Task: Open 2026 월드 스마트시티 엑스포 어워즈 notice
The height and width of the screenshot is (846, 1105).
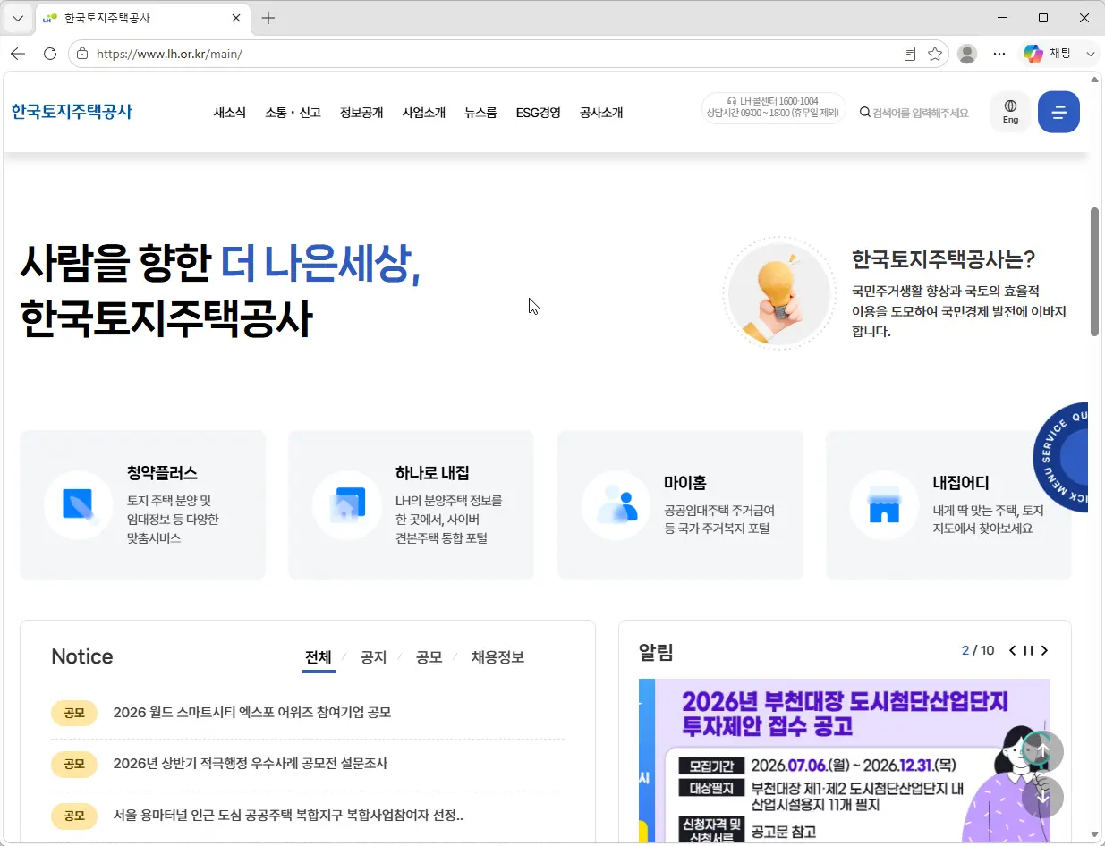Action: click(252, 713)
